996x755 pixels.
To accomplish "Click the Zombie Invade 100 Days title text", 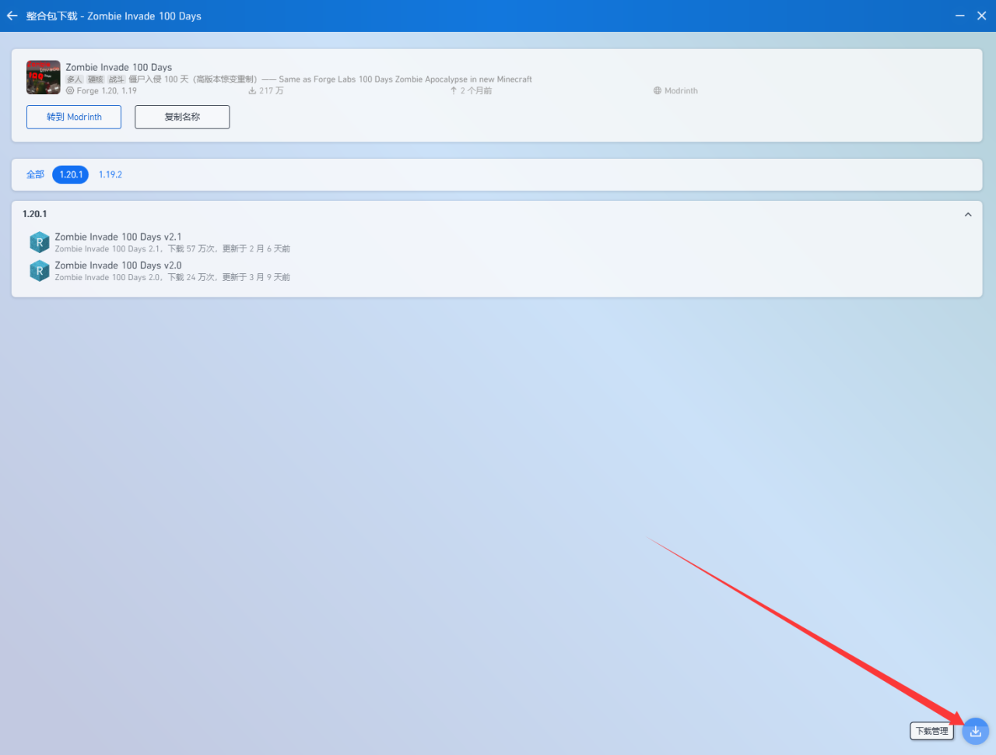I will point(118,67).
